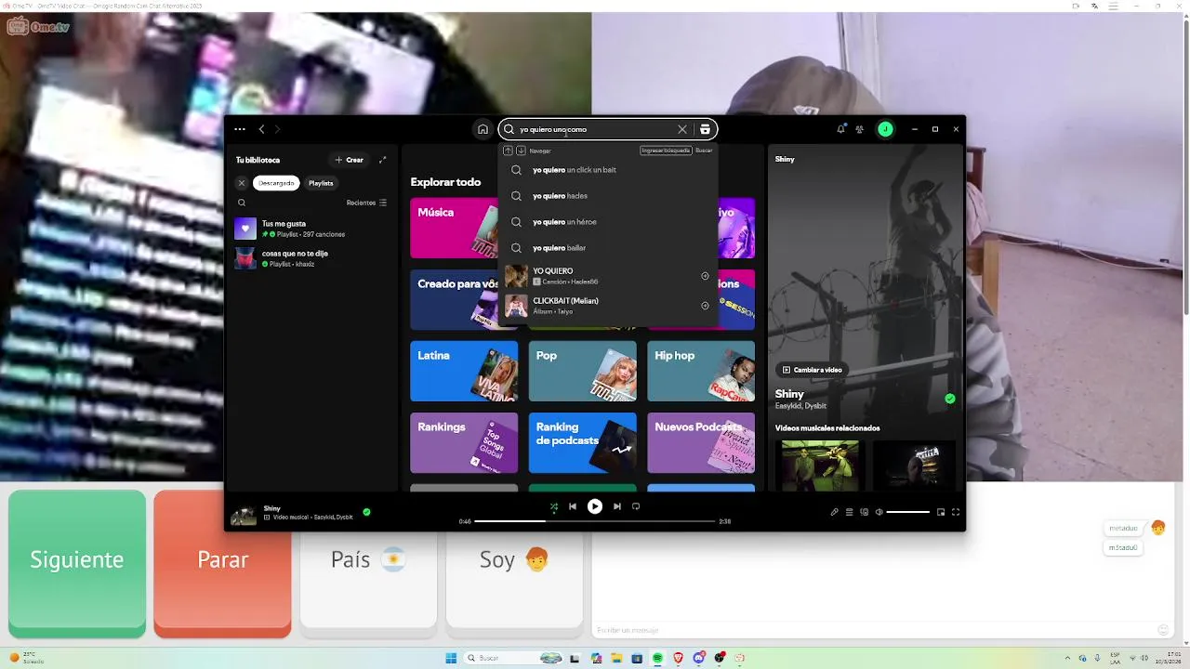This screenshot has width=1190, height=669.
Task: Open Spotify from the Windows taskbar
Action: point(657,658)
